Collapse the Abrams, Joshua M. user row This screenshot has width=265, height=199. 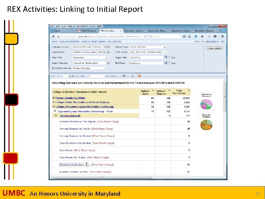pos(56,115)
